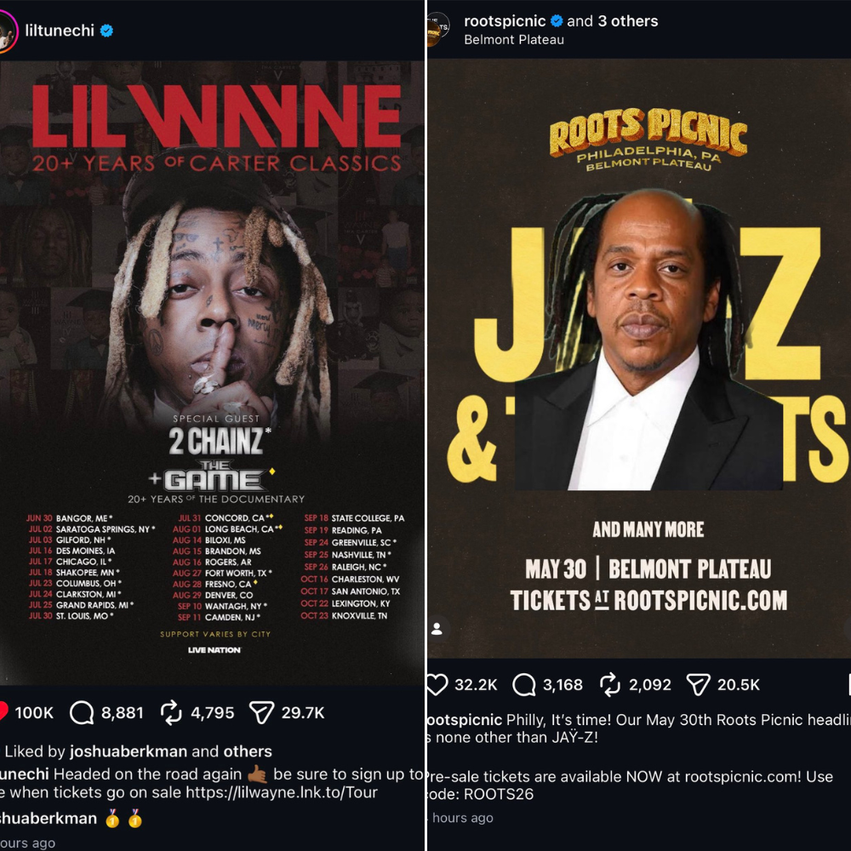This screenshot has height=851, width=851.
Task: Open joshuaberkman from liked by line
Action: point(129,751)
